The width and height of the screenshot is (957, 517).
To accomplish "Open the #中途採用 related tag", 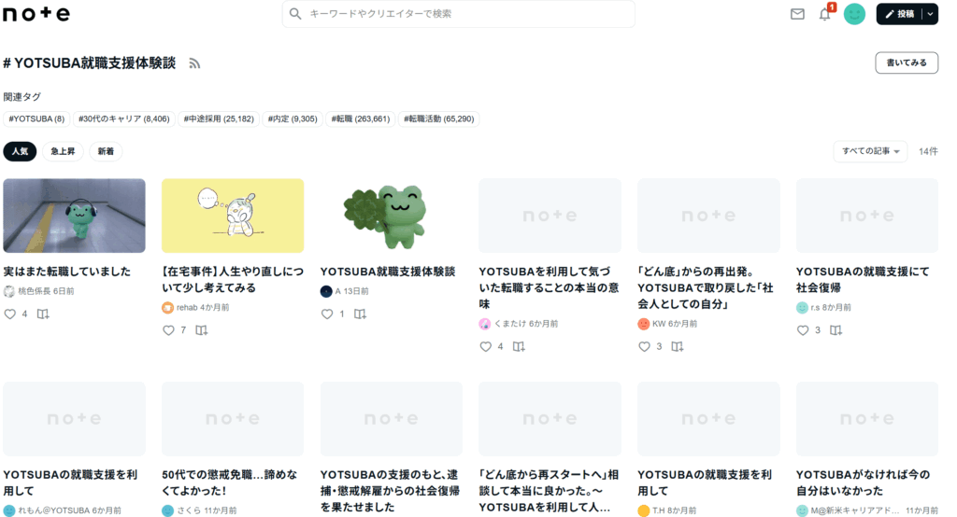I will pos(219,119).
